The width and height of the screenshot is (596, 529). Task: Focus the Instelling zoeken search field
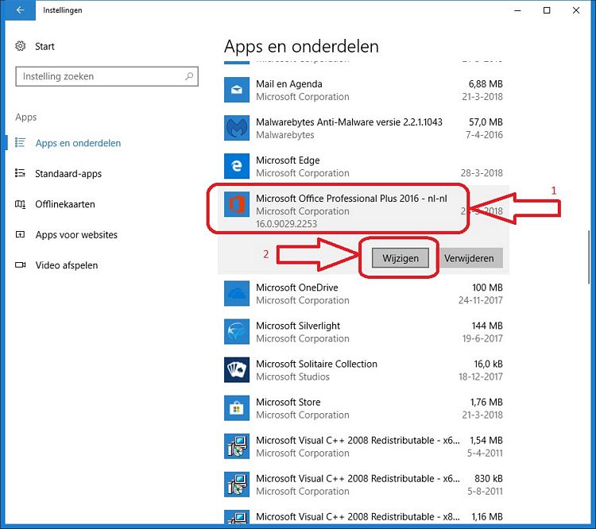(x=106, y=76)
